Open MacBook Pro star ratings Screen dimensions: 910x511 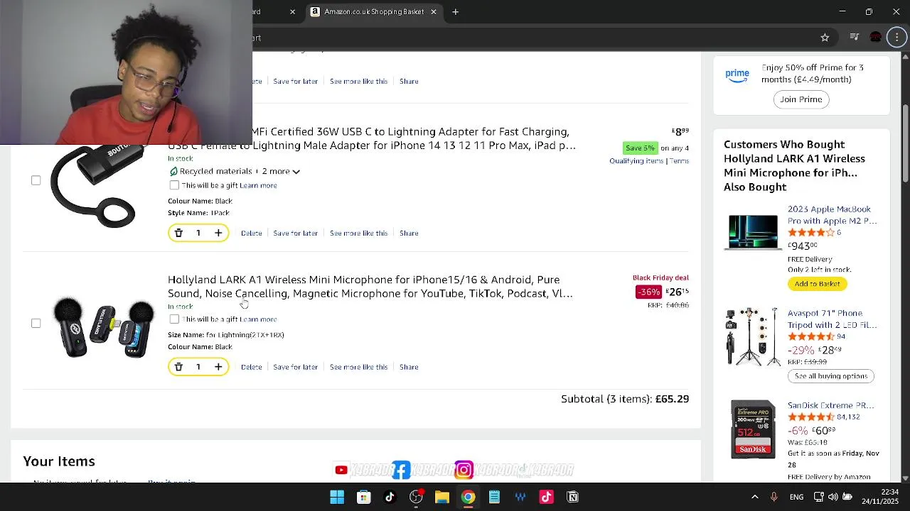[x=810, y=233]
